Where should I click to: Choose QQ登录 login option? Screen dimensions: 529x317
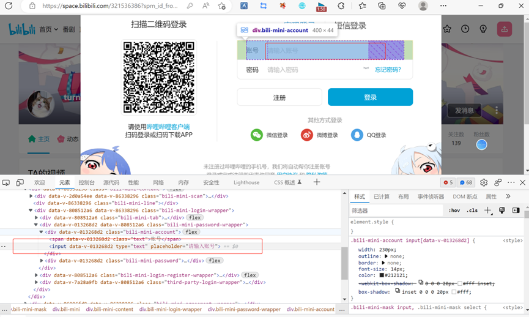[368, 135]
